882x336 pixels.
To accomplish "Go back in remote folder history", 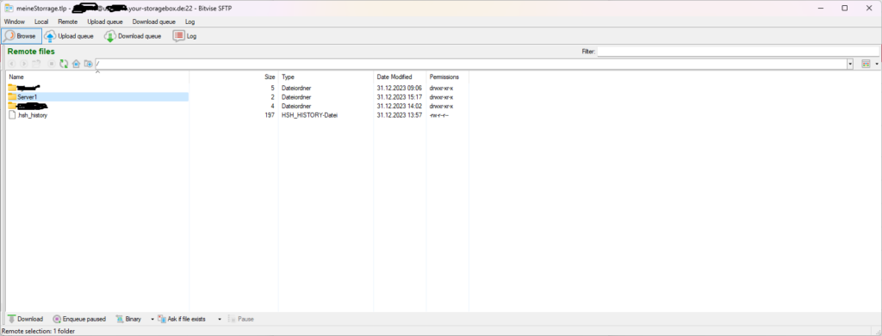I will pos(11,64).
